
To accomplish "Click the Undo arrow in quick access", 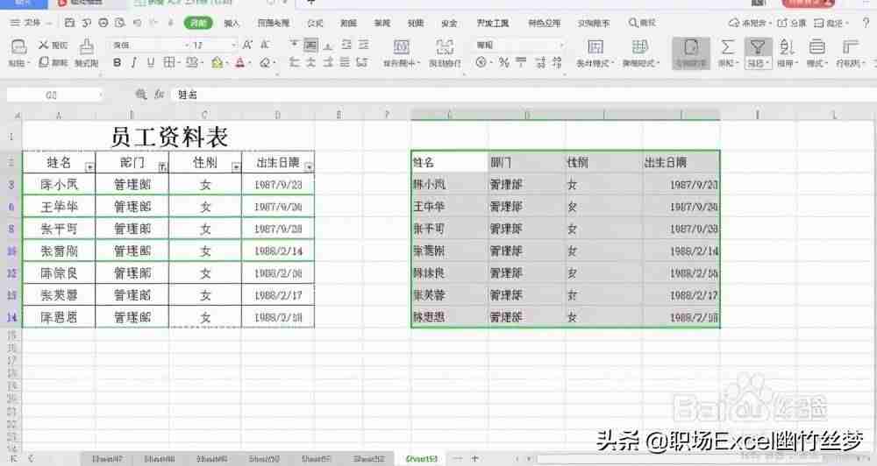I will [137, 23].
